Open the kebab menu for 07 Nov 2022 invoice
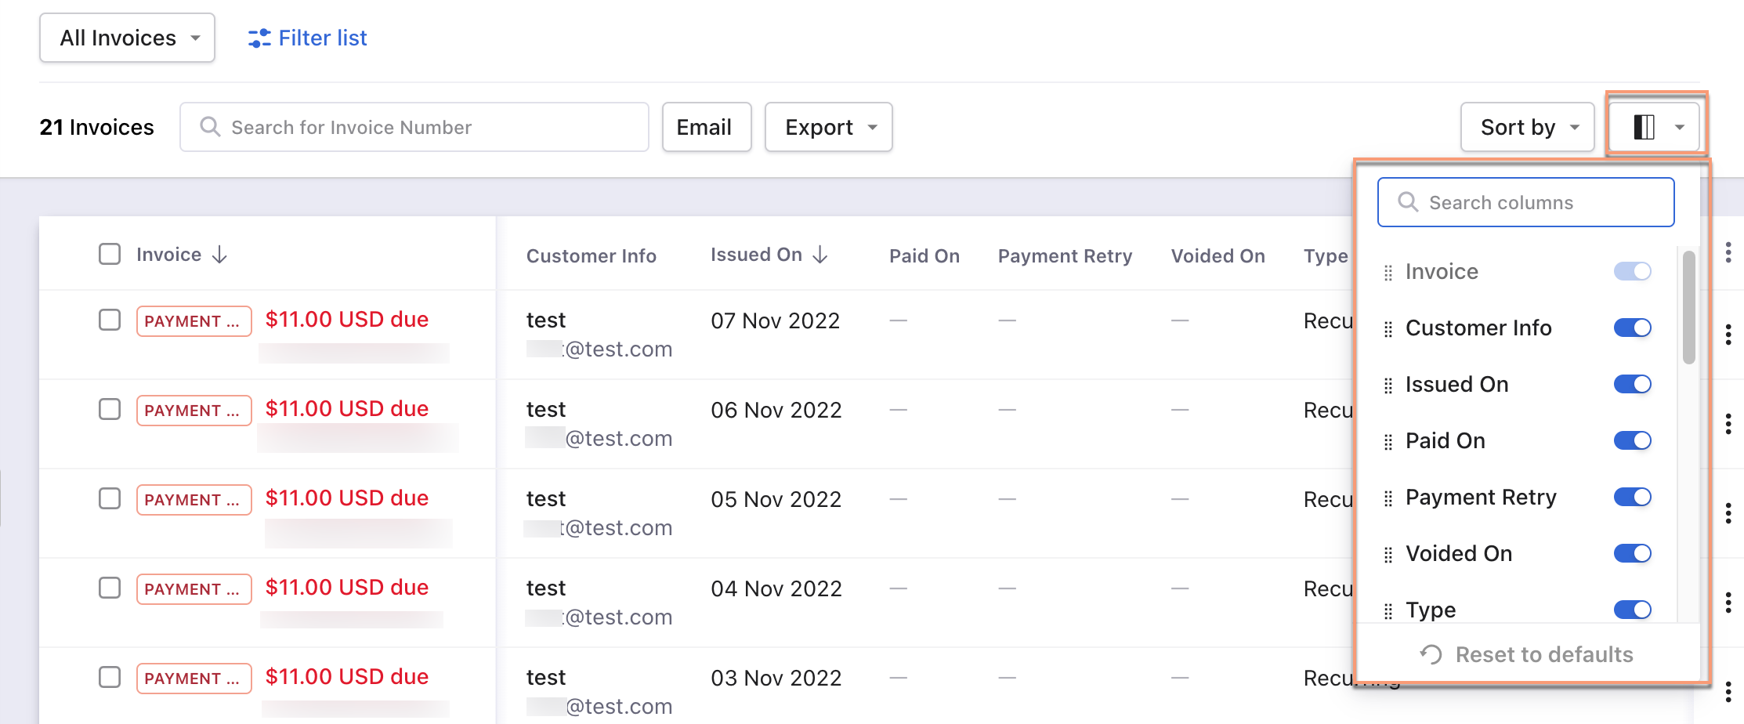This screenshot has height=724, width=1744. coord(1728,335)
